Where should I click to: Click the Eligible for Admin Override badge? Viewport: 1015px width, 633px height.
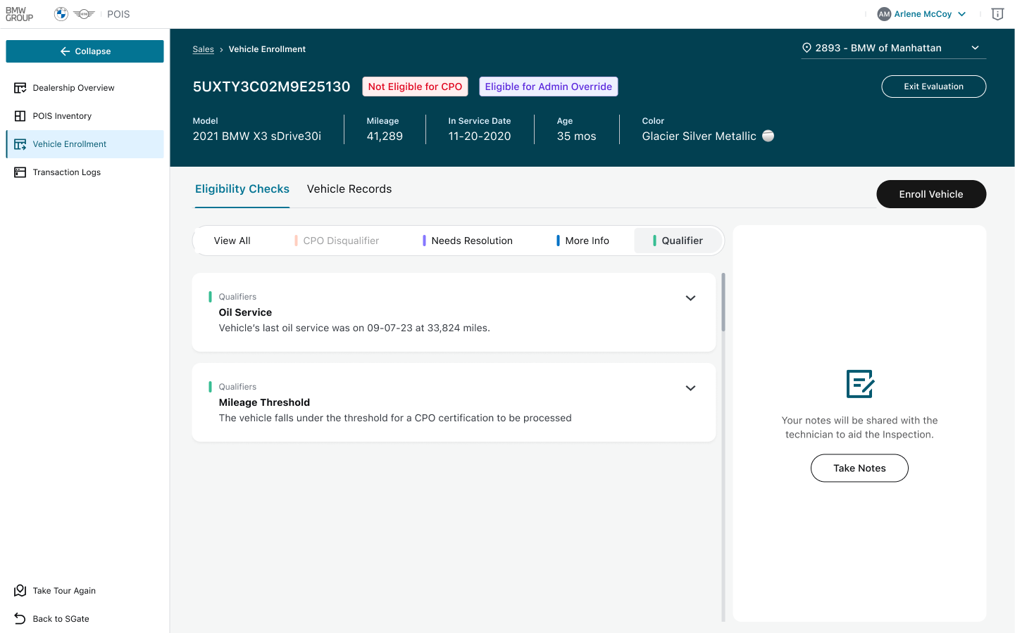pos(549,87)
